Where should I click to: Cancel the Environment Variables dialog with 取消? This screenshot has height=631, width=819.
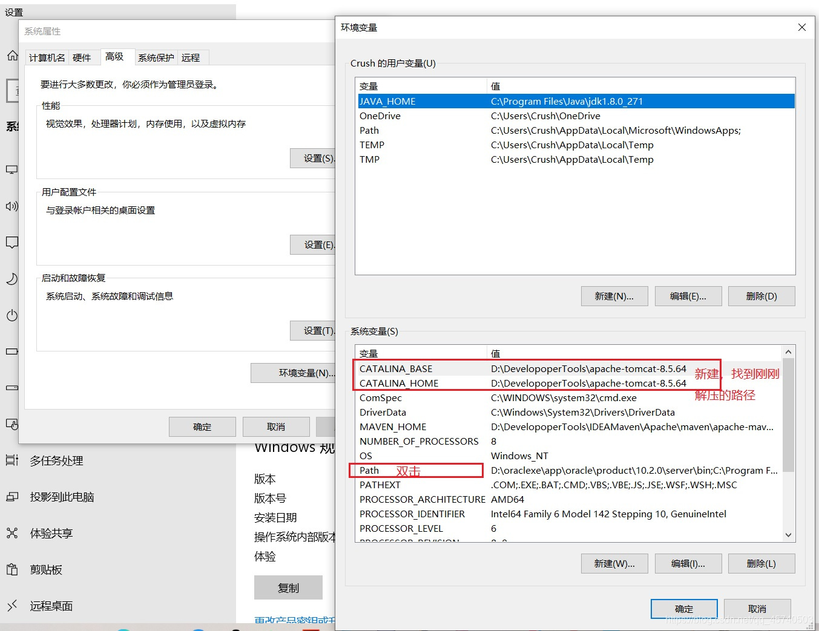757,609
